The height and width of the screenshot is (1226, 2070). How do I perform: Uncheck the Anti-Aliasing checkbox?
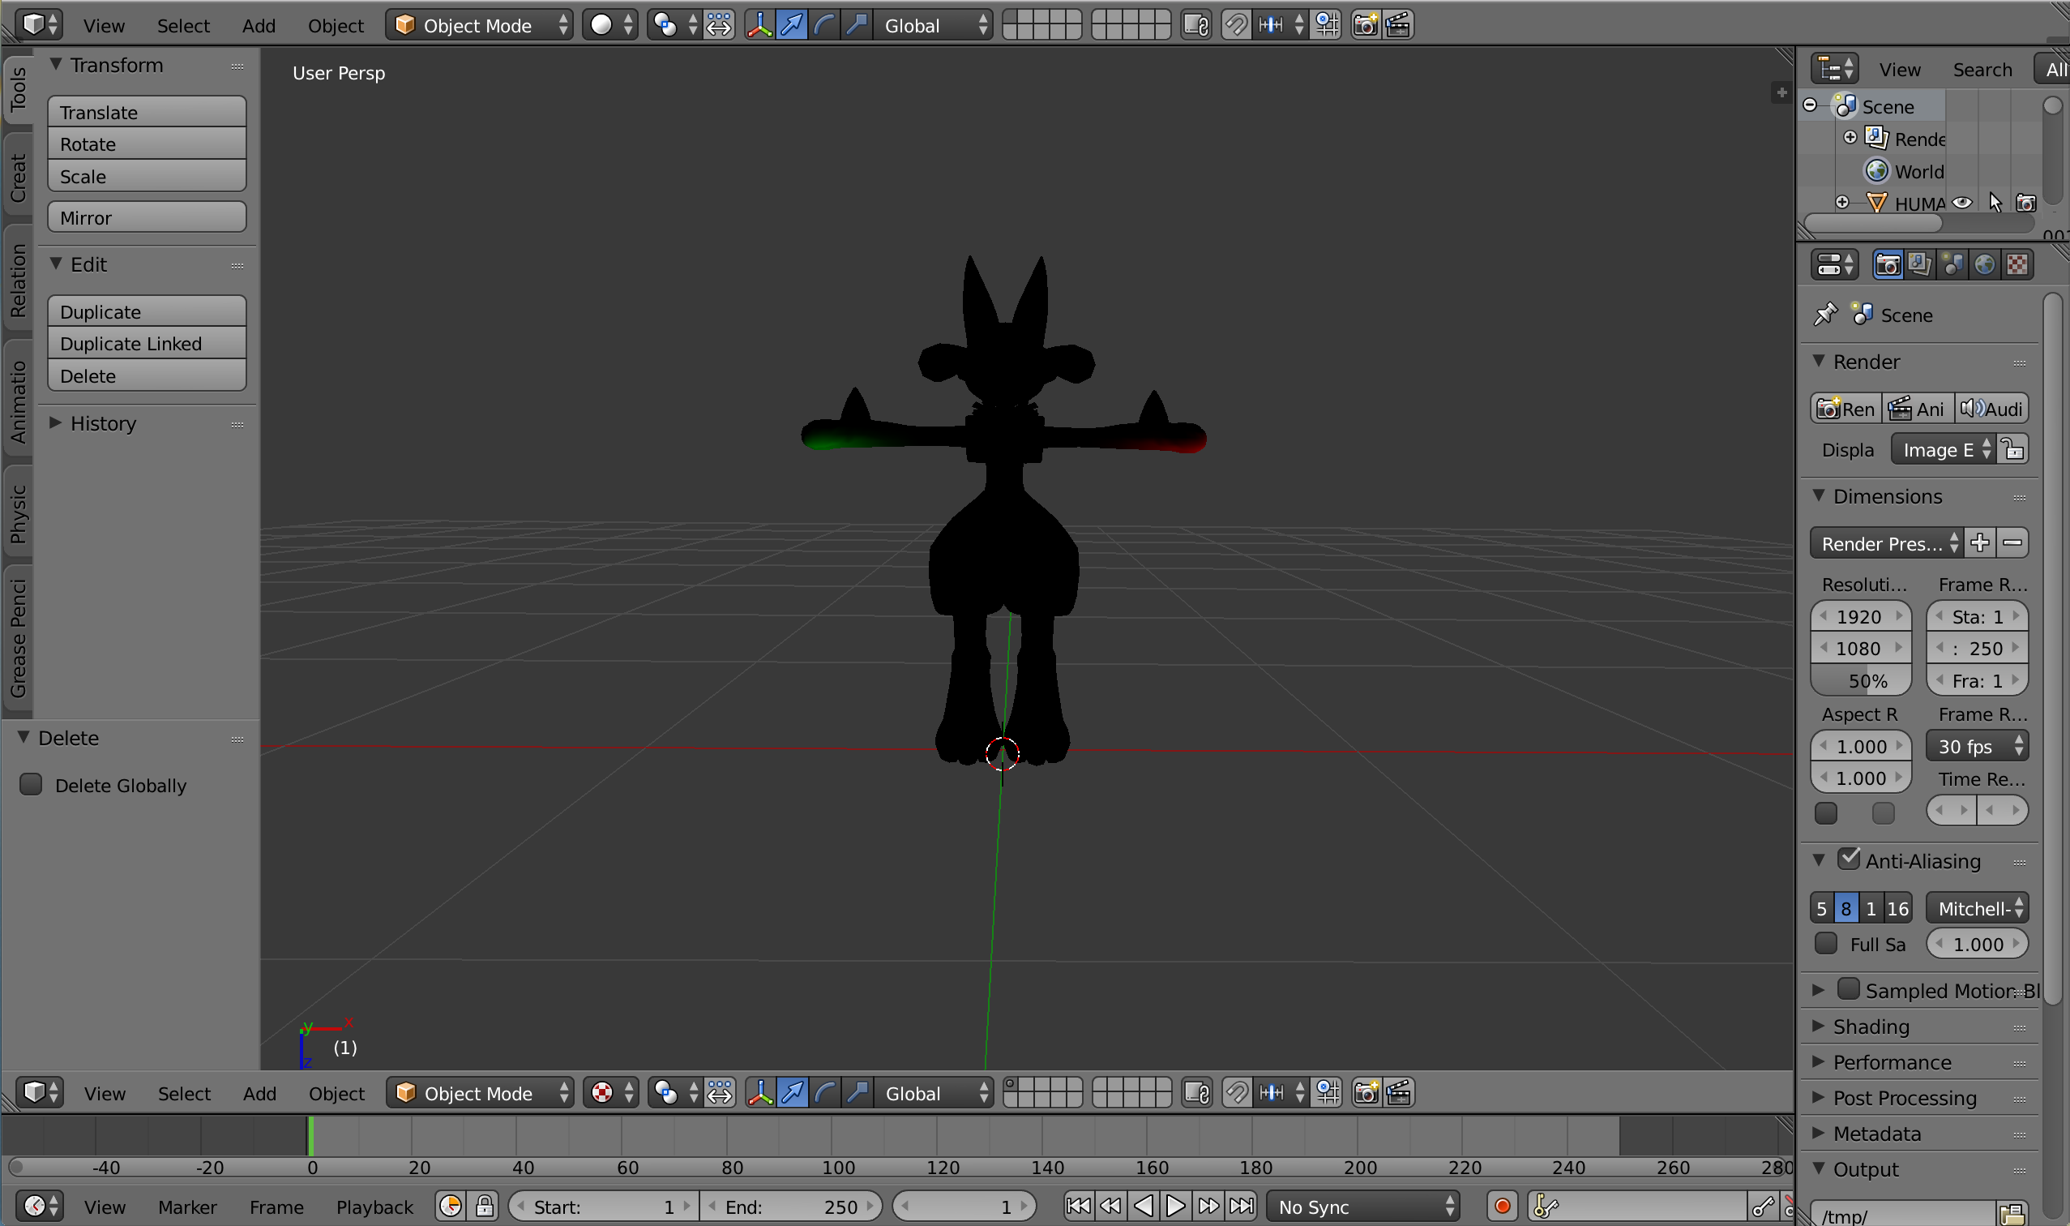coord(1849,859)
